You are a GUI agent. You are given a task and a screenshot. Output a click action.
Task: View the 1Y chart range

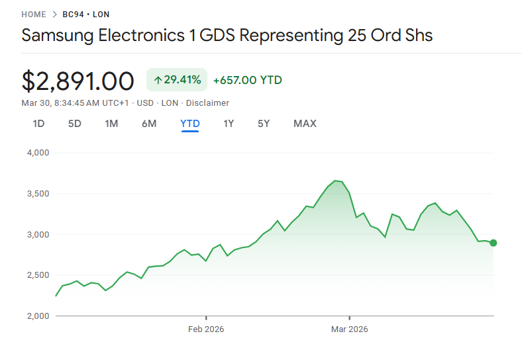click(229, 124)
